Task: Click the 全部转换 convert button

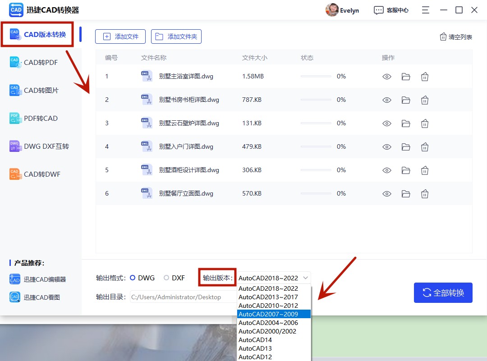Action: pyautogui.click(x=443, y=292)
